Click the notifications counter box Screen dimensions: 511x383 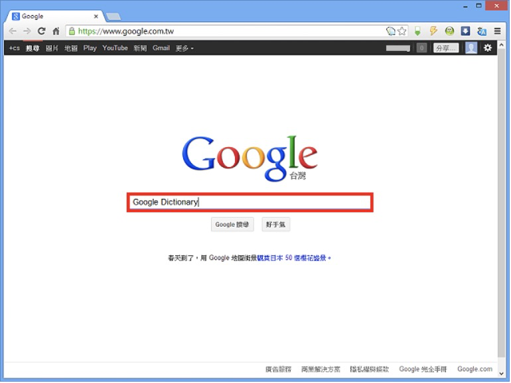click(x=421, y=48)
